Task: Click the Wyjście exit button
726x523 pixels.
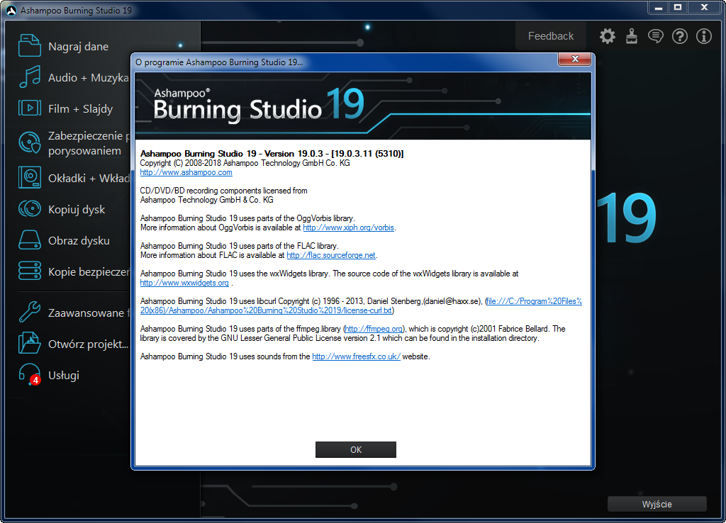Action: (x=657, y=504)
